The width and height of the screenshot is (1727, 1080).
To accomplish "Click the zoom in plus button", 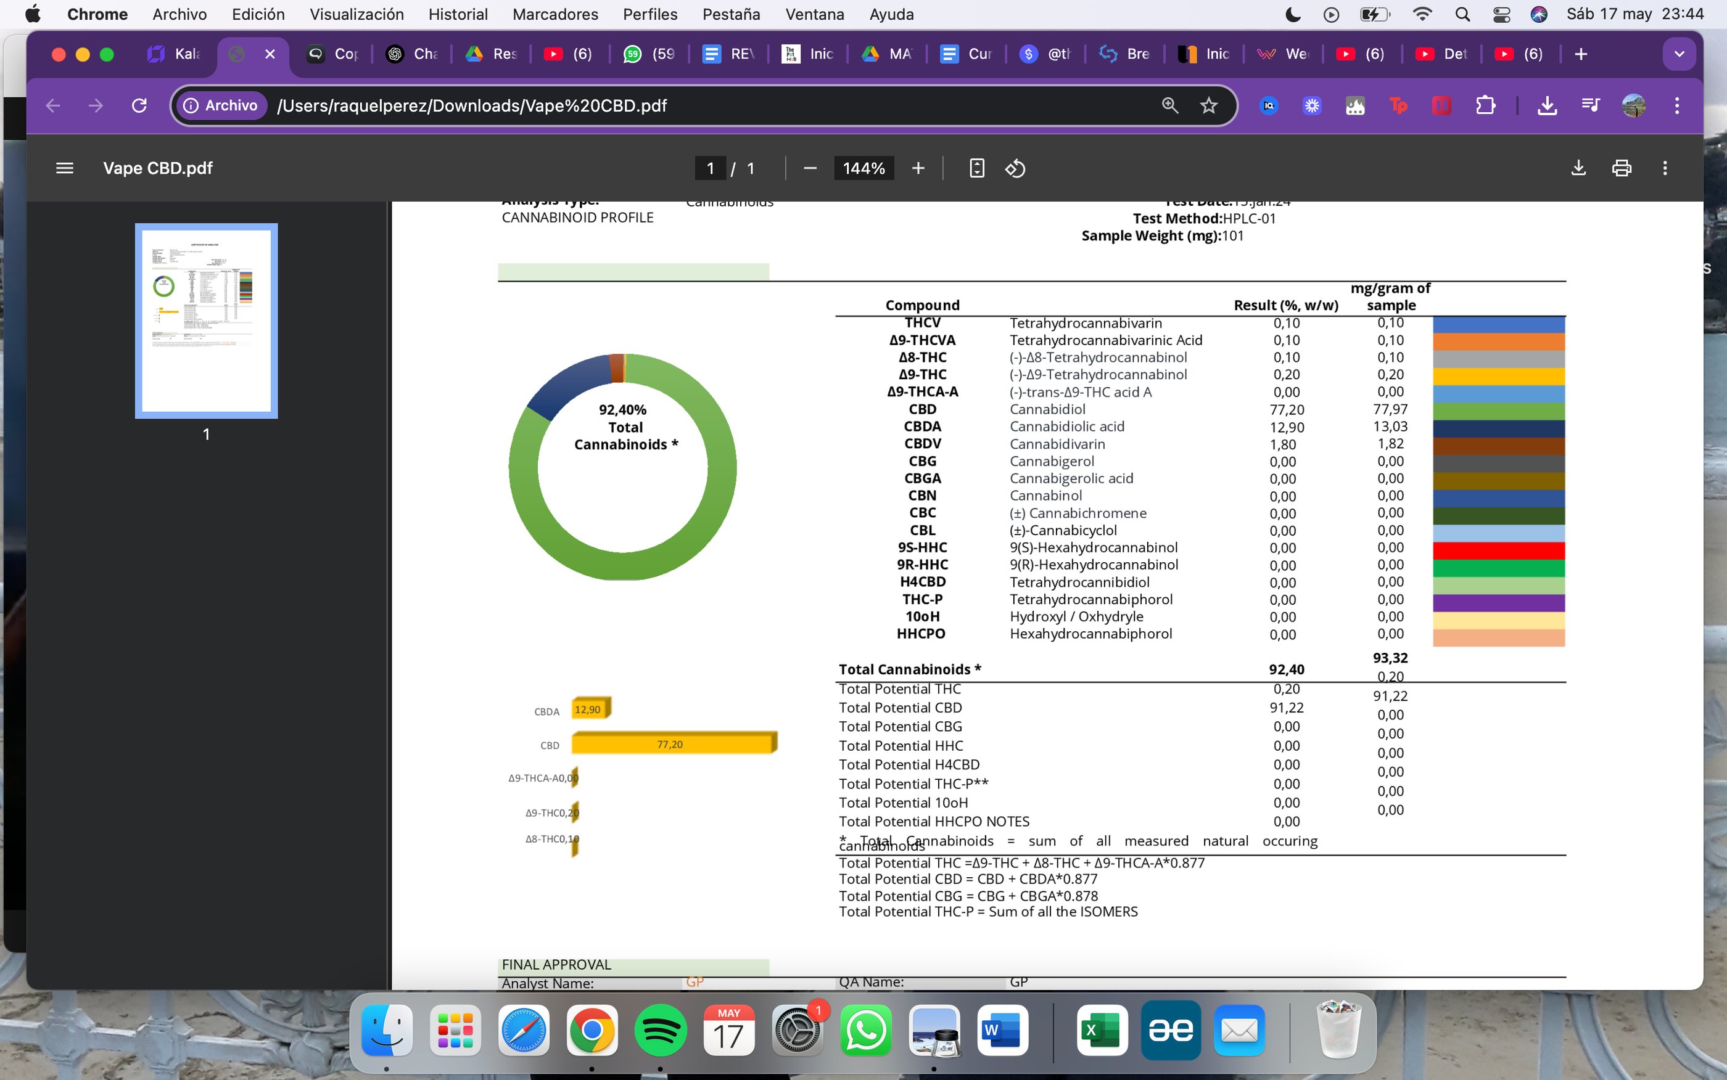I will (918, 168).
